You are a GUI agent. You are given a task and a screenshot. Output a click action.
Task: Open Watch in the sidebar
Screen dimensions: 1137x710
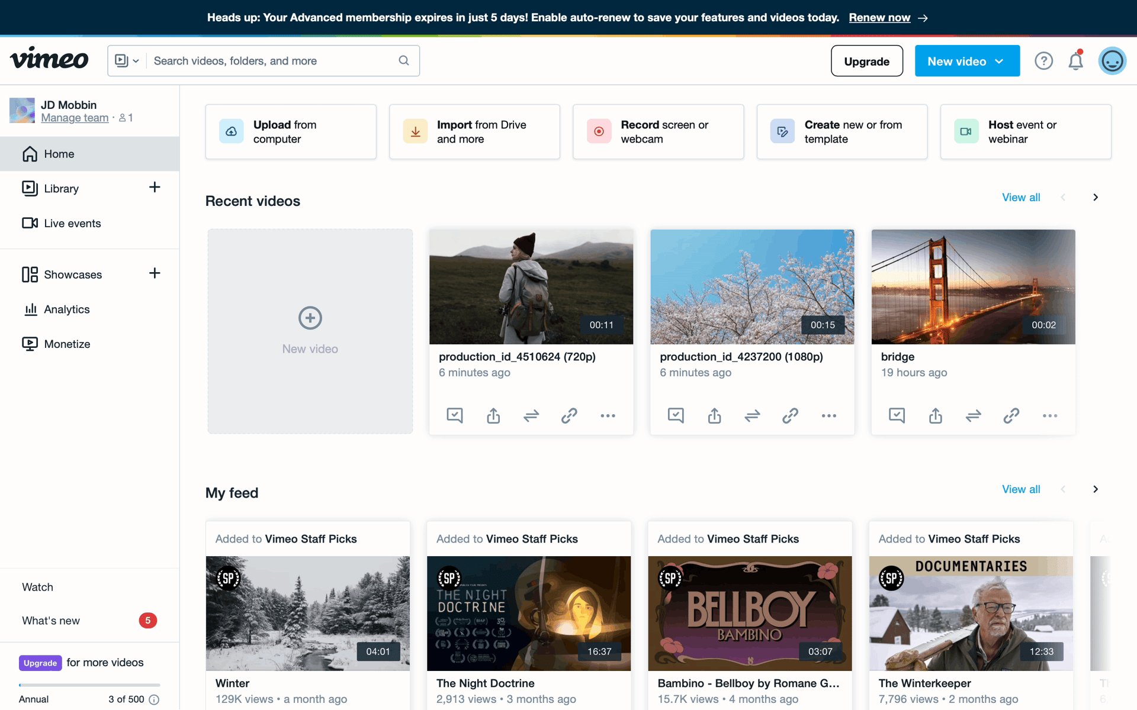pyautogui.click(x=37, y=587)
